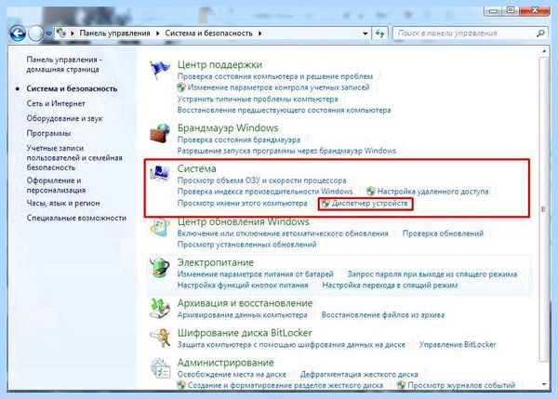This screenshot has width=558, height=399.
Task: Open Настройка удаленного доступа
Action: point(432,192)
